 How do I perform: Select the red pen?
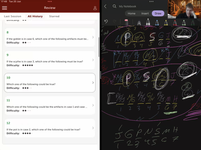tap(175, 23)
